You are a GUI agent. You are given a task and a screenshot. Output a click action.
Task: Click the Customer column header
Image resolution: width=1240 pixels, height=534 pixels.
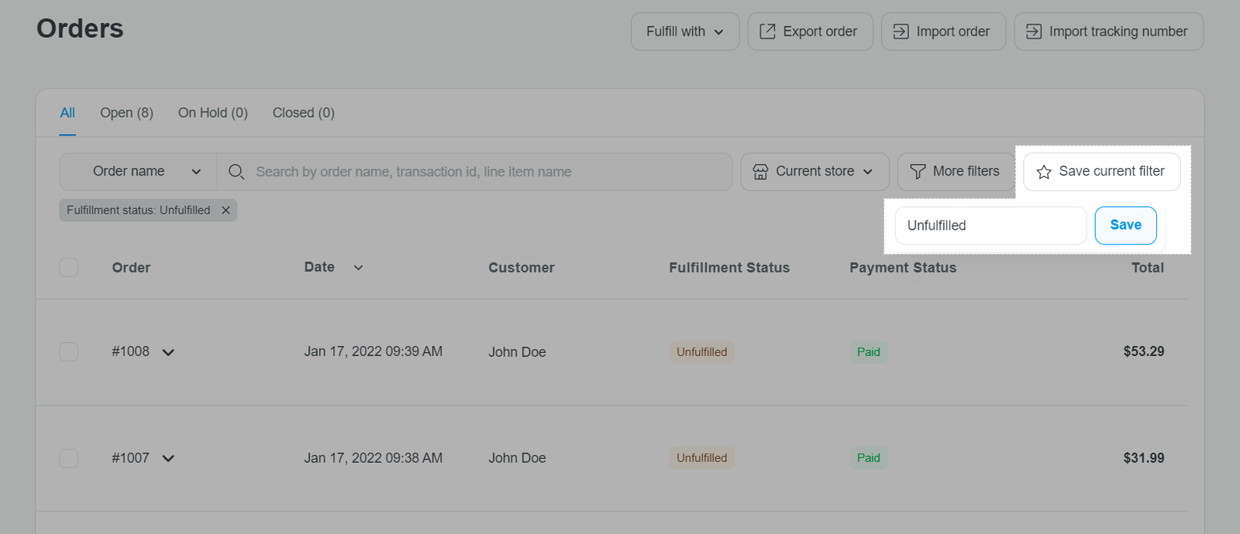point(522,268)
